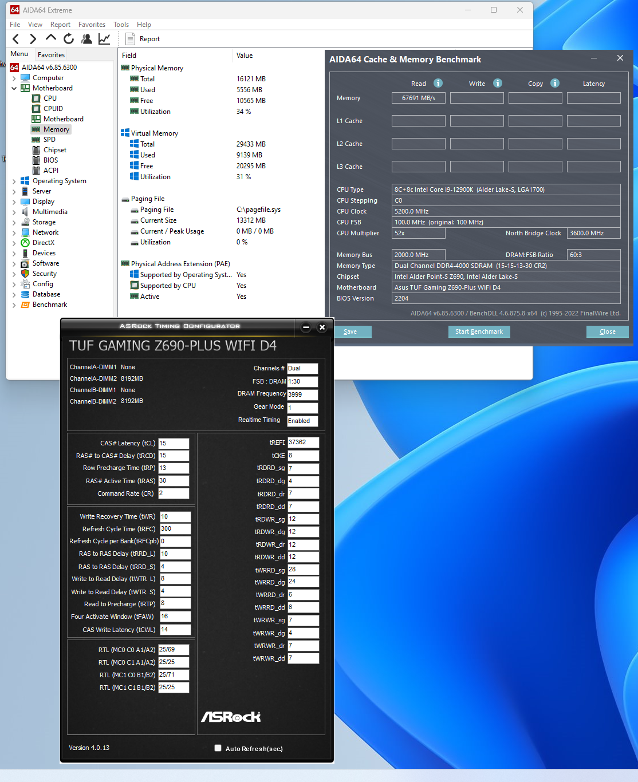638x782 pixels.
Task: Click the Memory Read 67691 MB/s box
Action: 419,98
